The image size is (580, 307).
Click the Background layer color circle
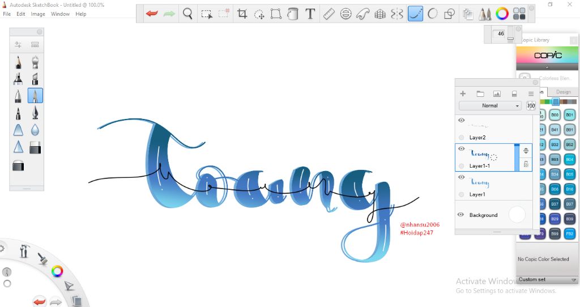517,215
